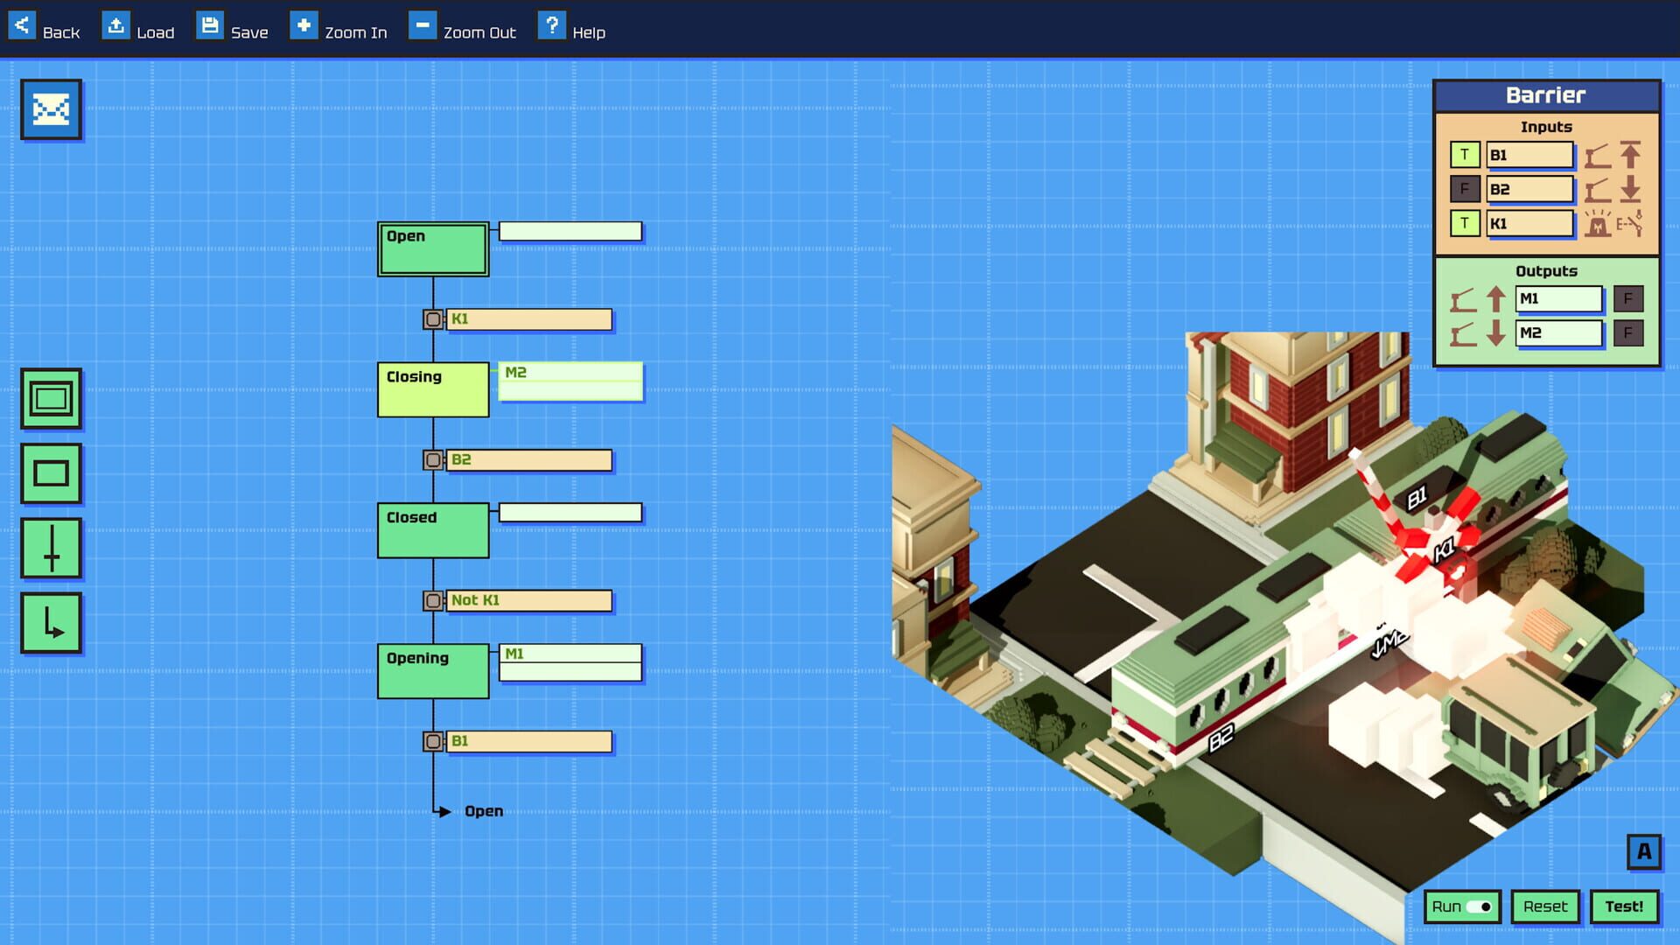Click the Zoom In plus icon
This screenshot has height=945, width=1680.
click(x=304, y=25)
